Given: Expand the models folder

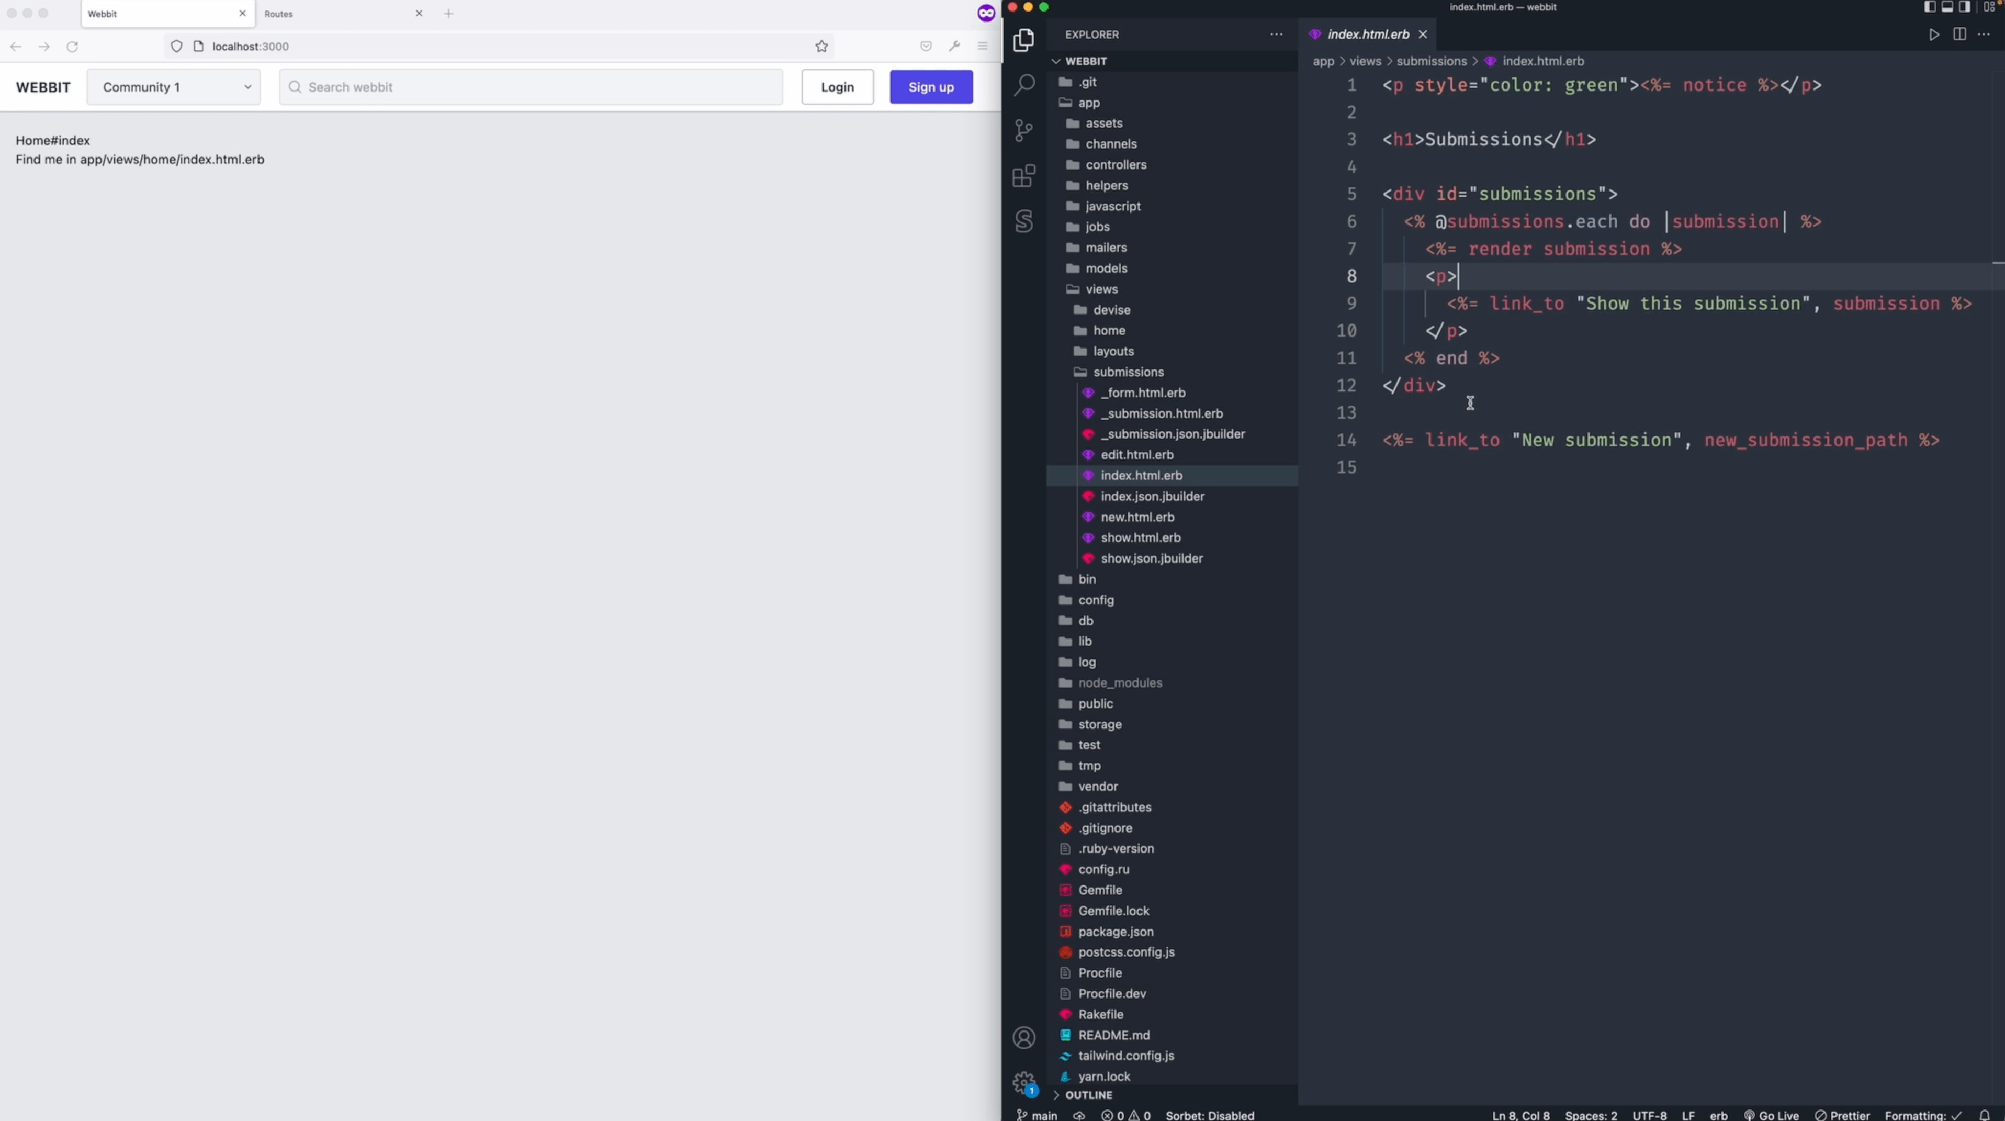Looking at the screenshot, I should tap(1106, 268).
